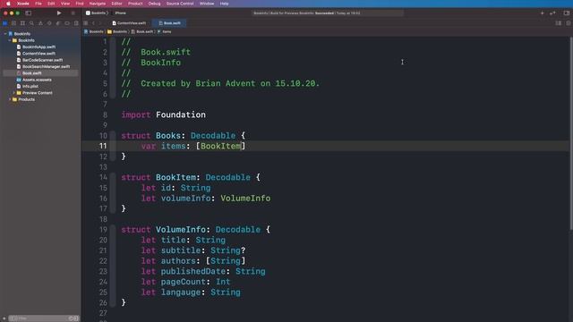Open the Project navigator icon
The image size is (573, 322).
coord(5,23)
